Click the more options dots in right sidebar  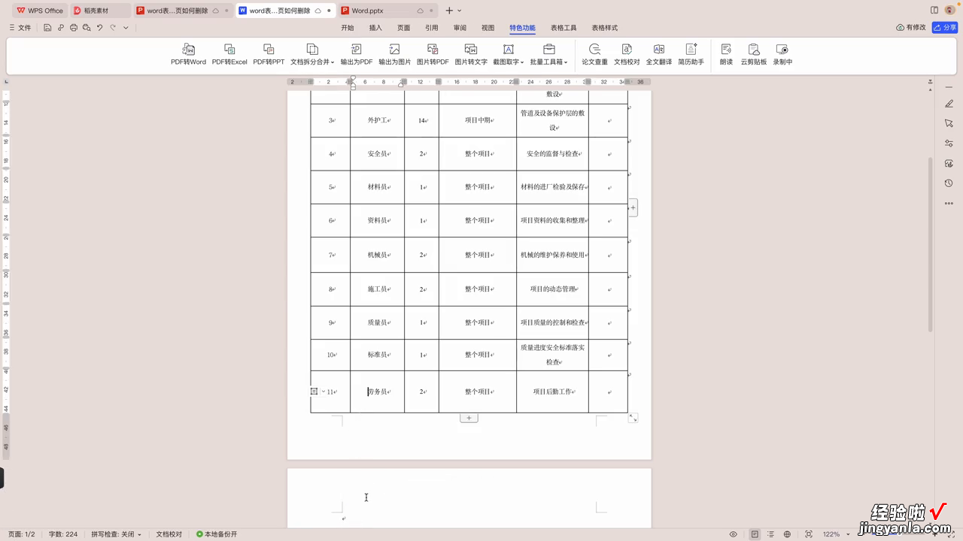pos(949,203)
